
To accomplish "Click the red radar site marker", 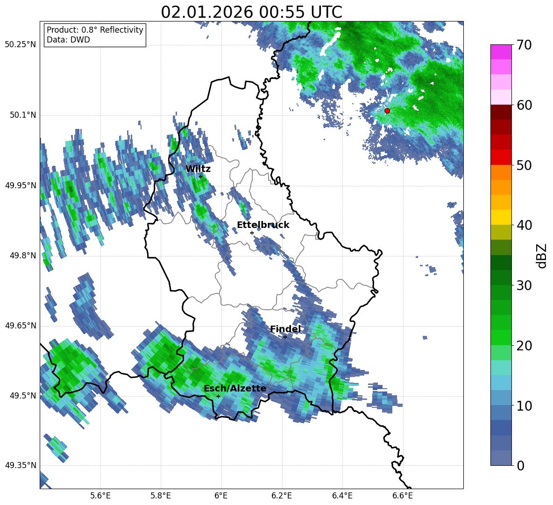I will 387,111.
